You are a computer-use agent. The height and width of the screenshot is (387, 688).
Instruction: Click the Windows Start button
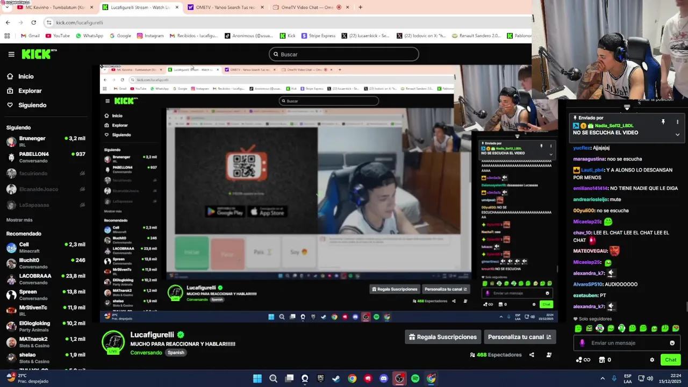click(x=257, y=378)
